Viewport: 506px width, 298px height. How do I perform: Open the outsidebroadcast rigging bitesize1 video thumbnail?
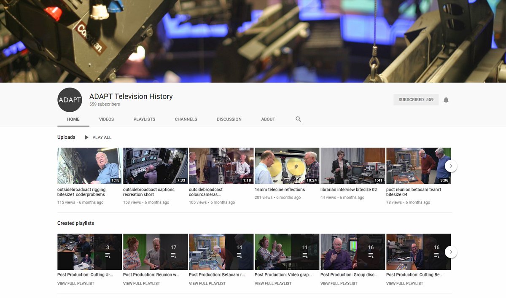90,166
